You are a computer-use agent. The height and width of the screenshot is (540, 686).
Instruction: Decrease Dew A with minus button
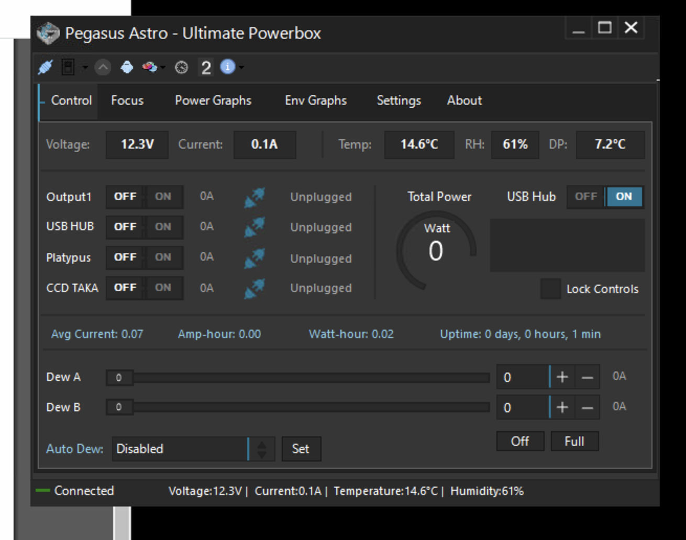588,377
